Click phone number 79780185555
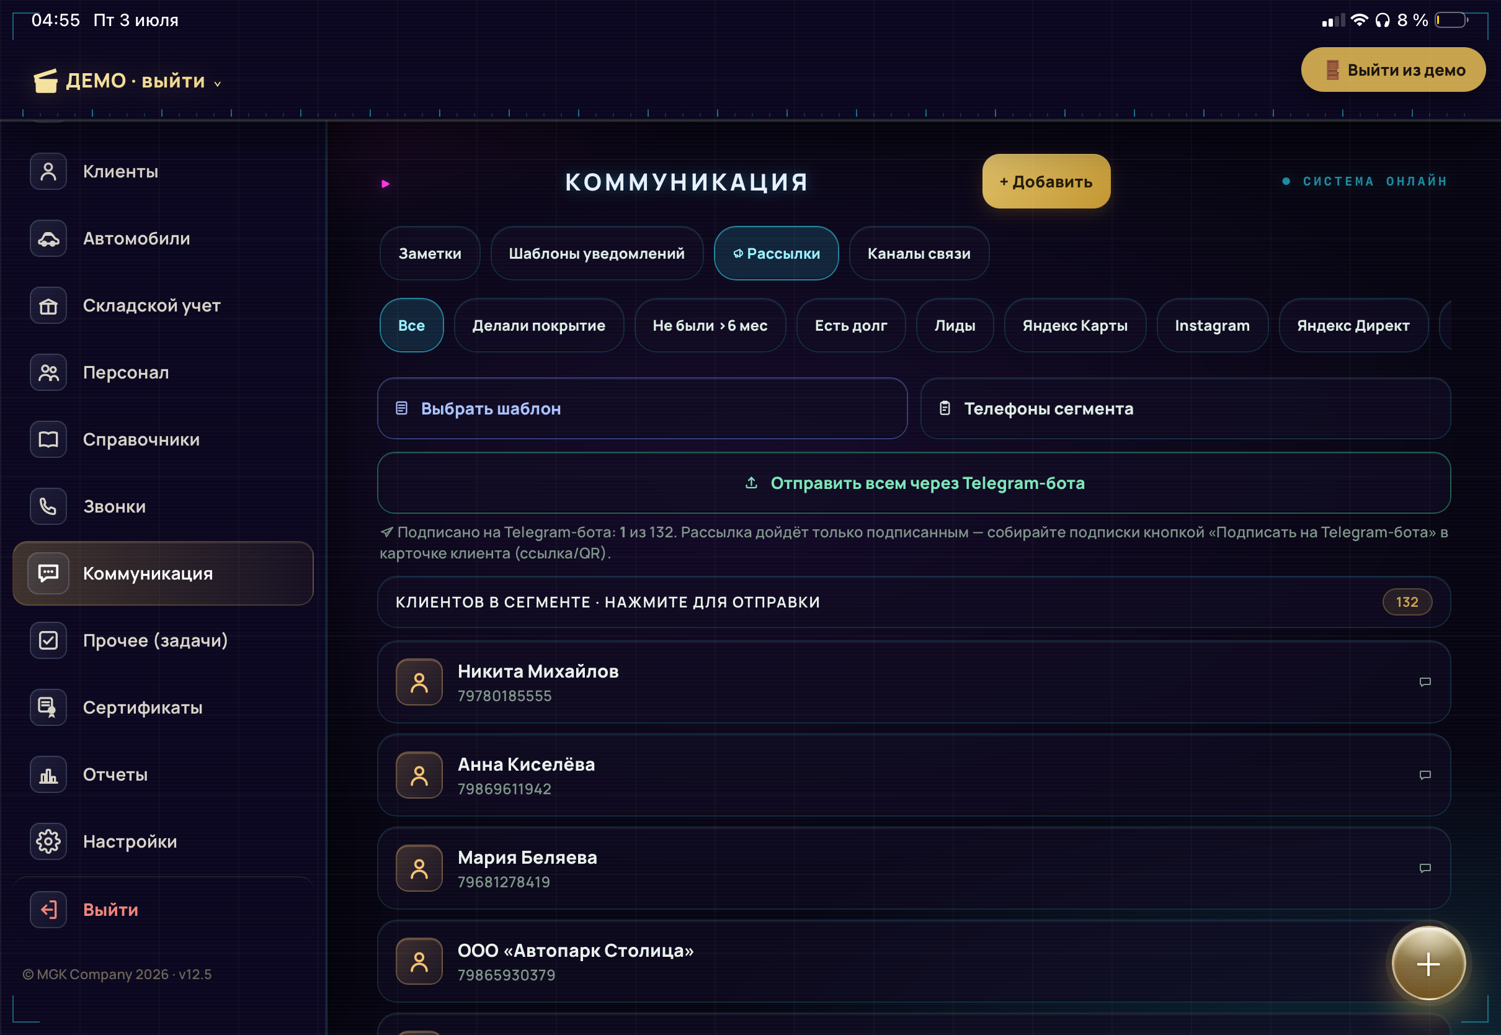The width and height of the screenshot is (1501, 1035). (x=504, y=696)
